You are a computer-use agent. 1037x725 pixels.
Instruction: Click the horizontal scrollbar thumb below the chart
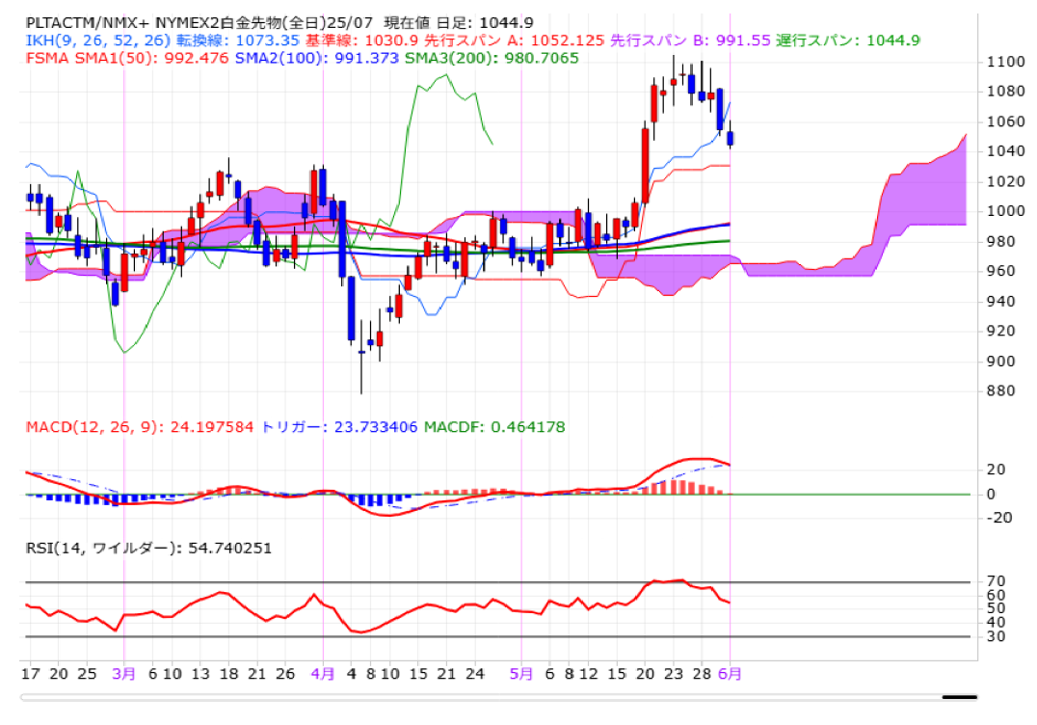tap(960, 697)
